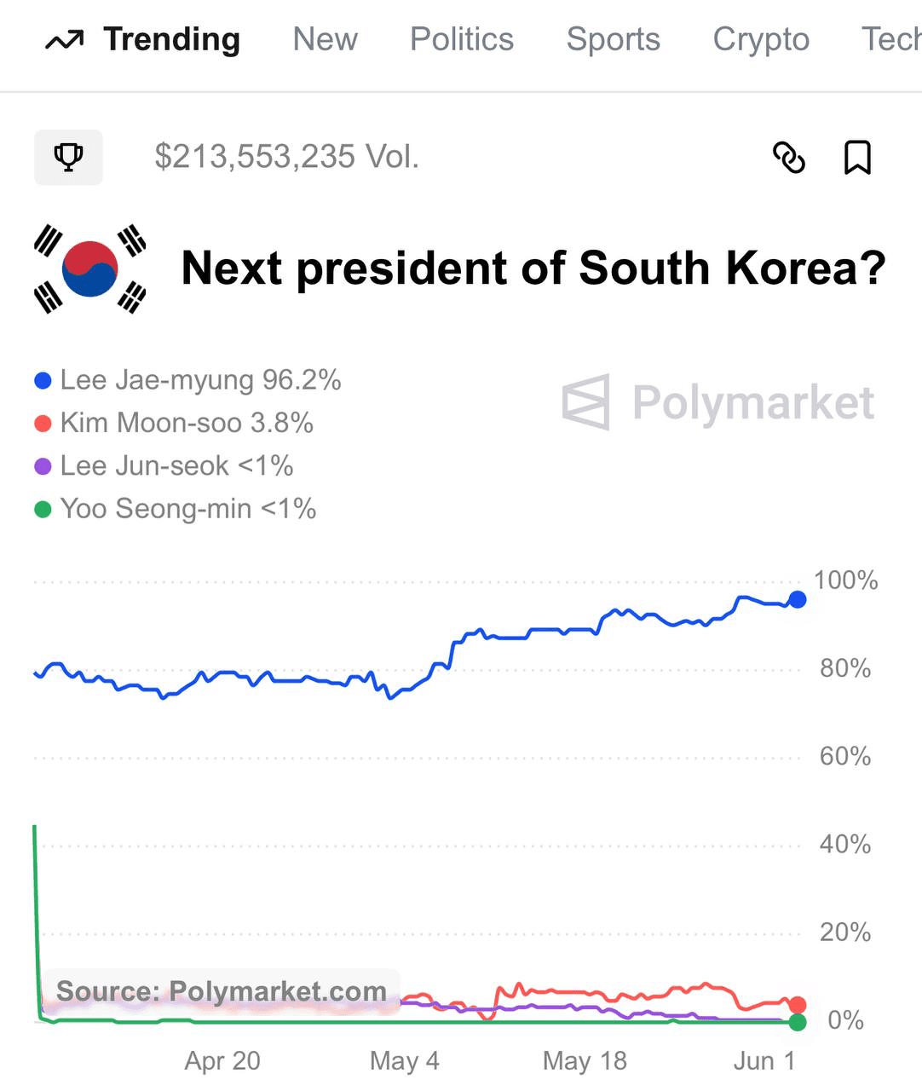Click red endpoint dot on chart

pos(798,1005)
